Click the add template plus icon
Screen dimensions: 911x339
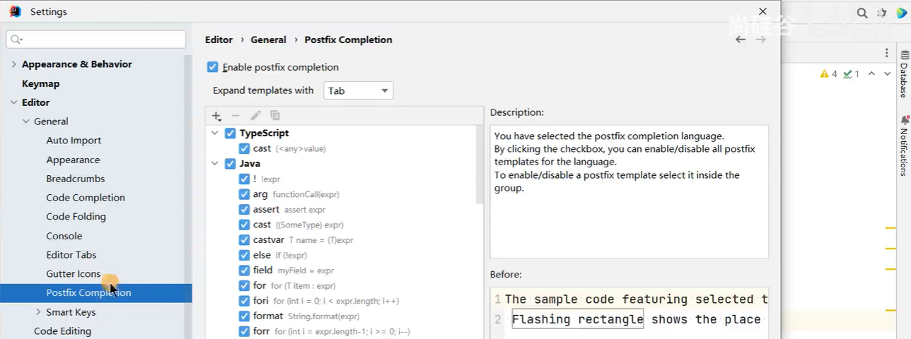[216, 116]
